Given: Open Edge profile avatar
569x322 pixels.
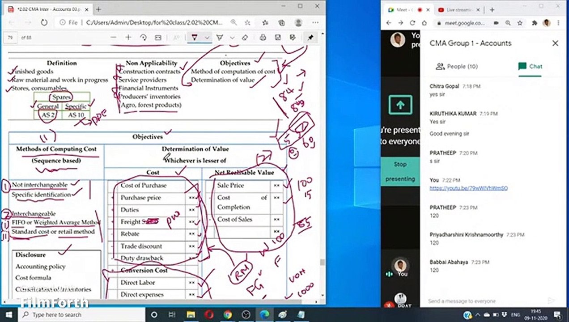Looking at the screenshot, I should tap(298, 22).
